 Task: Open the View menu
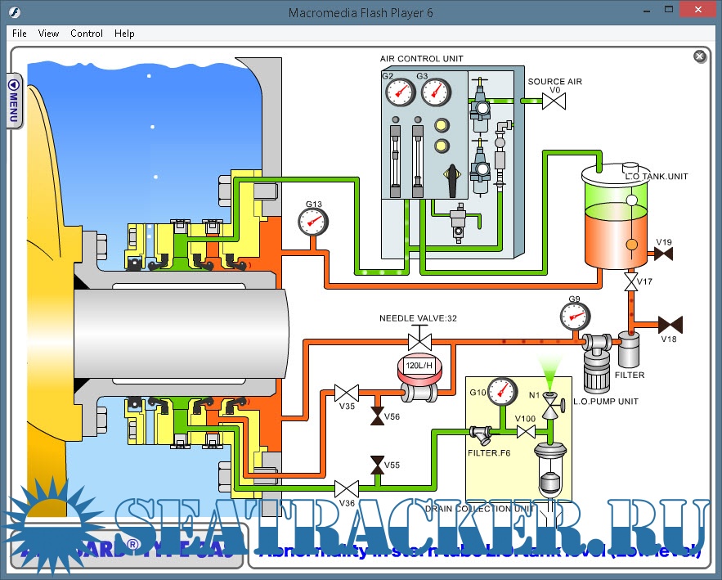coord(49,34)
